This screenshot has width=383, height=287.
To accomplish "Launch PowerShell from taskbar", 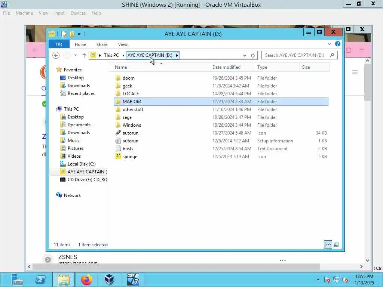I will point(40,280).
